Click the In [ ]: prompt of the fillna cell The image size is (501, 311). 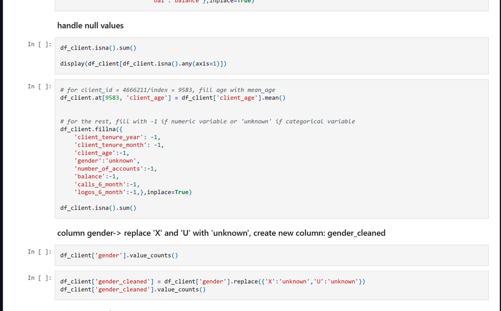(39, 86)
